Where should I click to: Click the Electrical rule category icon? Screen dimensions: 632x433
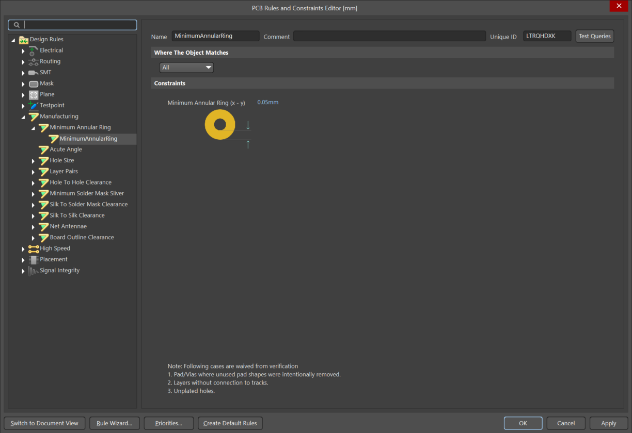point(34,51)
